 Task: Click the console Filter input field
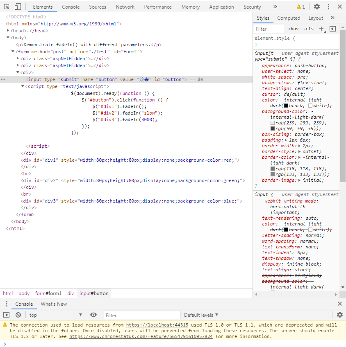tap(142, 315)
